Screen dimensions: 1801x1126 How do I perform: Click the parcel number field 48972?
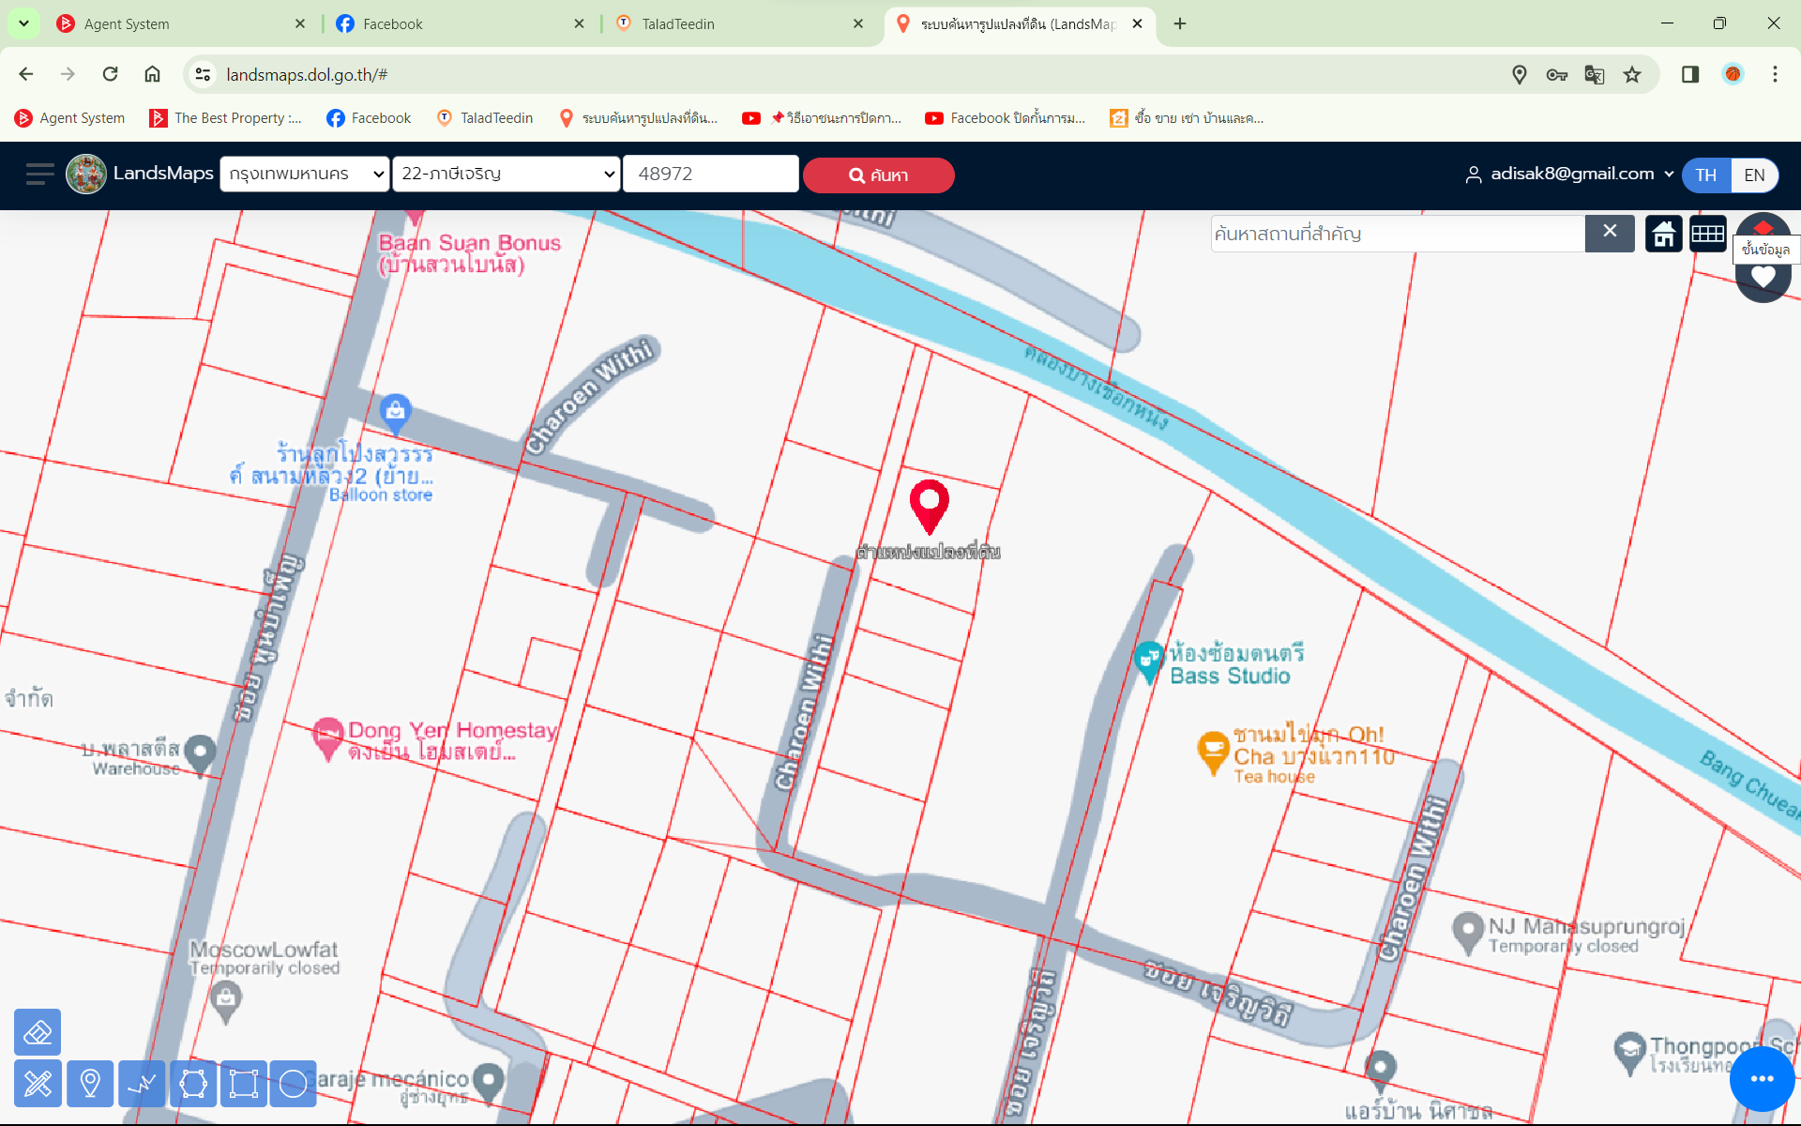710,174
